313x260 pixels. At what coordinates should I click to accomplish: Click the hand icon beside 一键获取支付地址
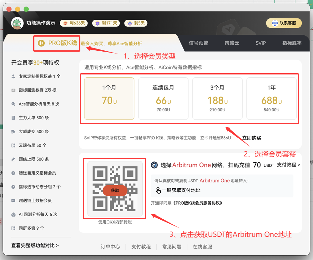[158, 190]
